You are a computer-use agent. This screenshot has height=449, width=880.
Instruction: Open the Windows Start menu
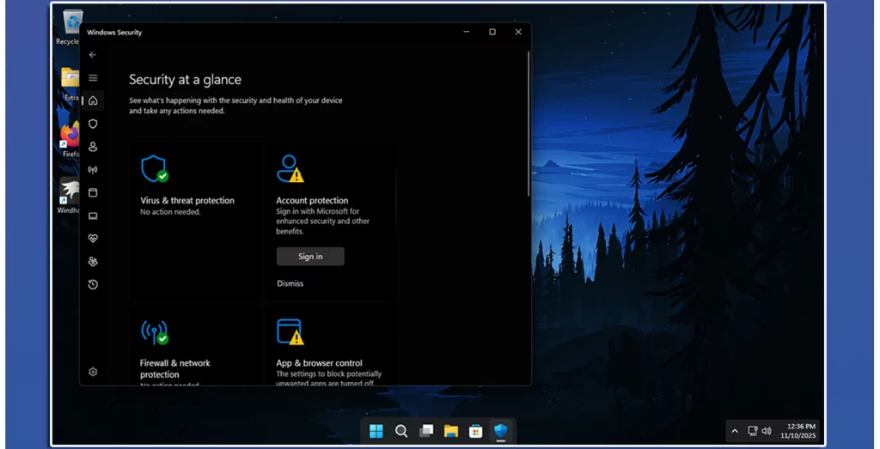376,431
